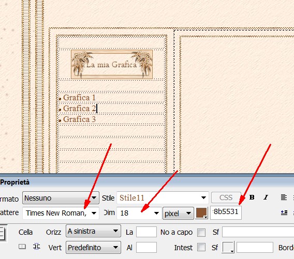
Task: Open the Orizz A sinistra dropdown
Action: (x=93, y=231)
